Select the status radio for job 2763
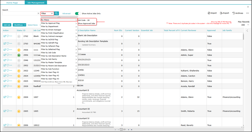Viewport: 252px width, 132px height. click(19, 44)
